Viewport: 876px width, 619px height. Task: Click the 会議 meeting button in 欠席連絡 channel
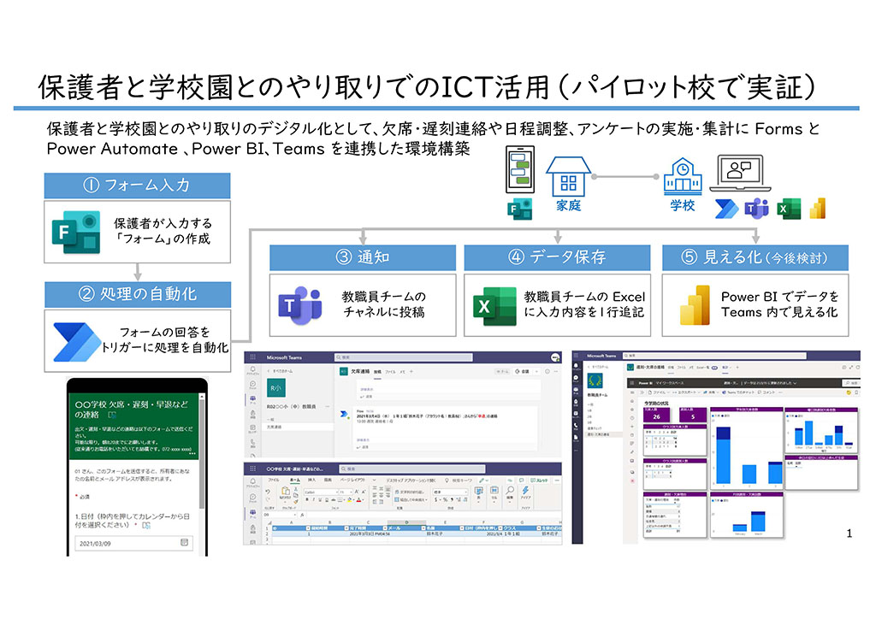pyautogui.click(x=522, y=372)
